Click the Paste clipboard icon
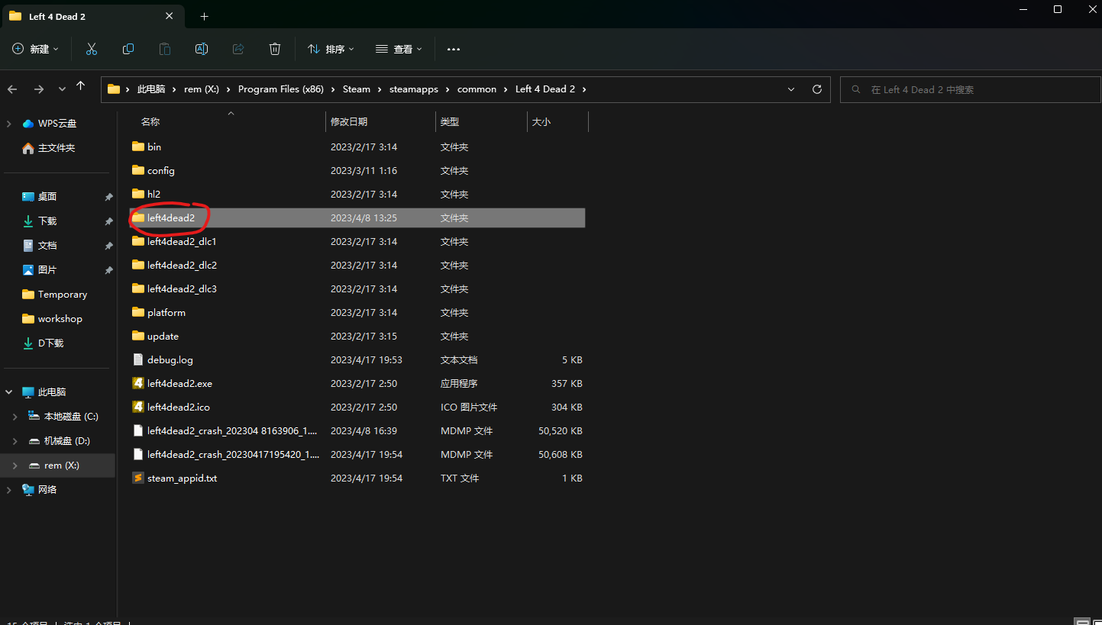Viewport: 1102px width, 625px height. (165, 49)
